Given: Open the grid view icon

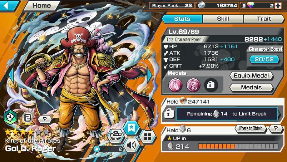Looking at the screenshot, I should coord(148,137).
